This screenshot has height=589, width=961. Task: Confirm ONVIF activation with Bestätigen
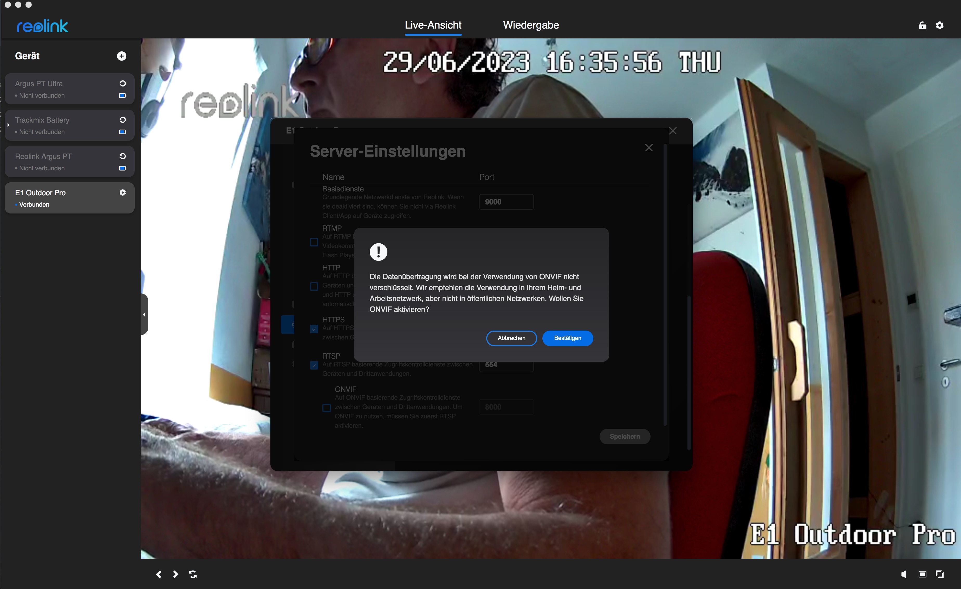[x=567, y=338]
